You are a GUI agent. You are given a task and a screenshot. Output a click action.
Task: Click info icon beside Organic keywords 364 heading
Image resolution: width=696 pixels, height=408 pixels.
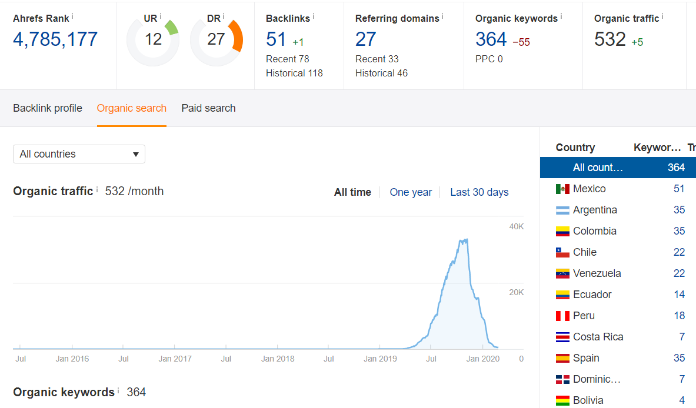point(118,390)
